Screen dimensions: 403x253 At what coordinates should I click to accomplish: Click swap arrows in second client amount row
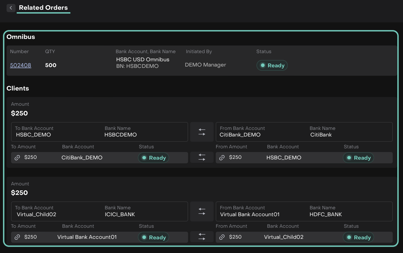[x=202, y=237]
